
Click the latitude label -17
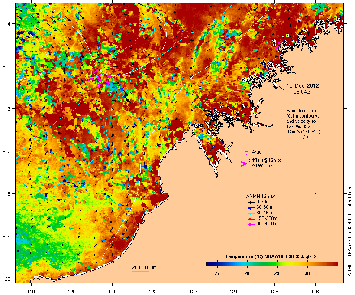[6, 151]
